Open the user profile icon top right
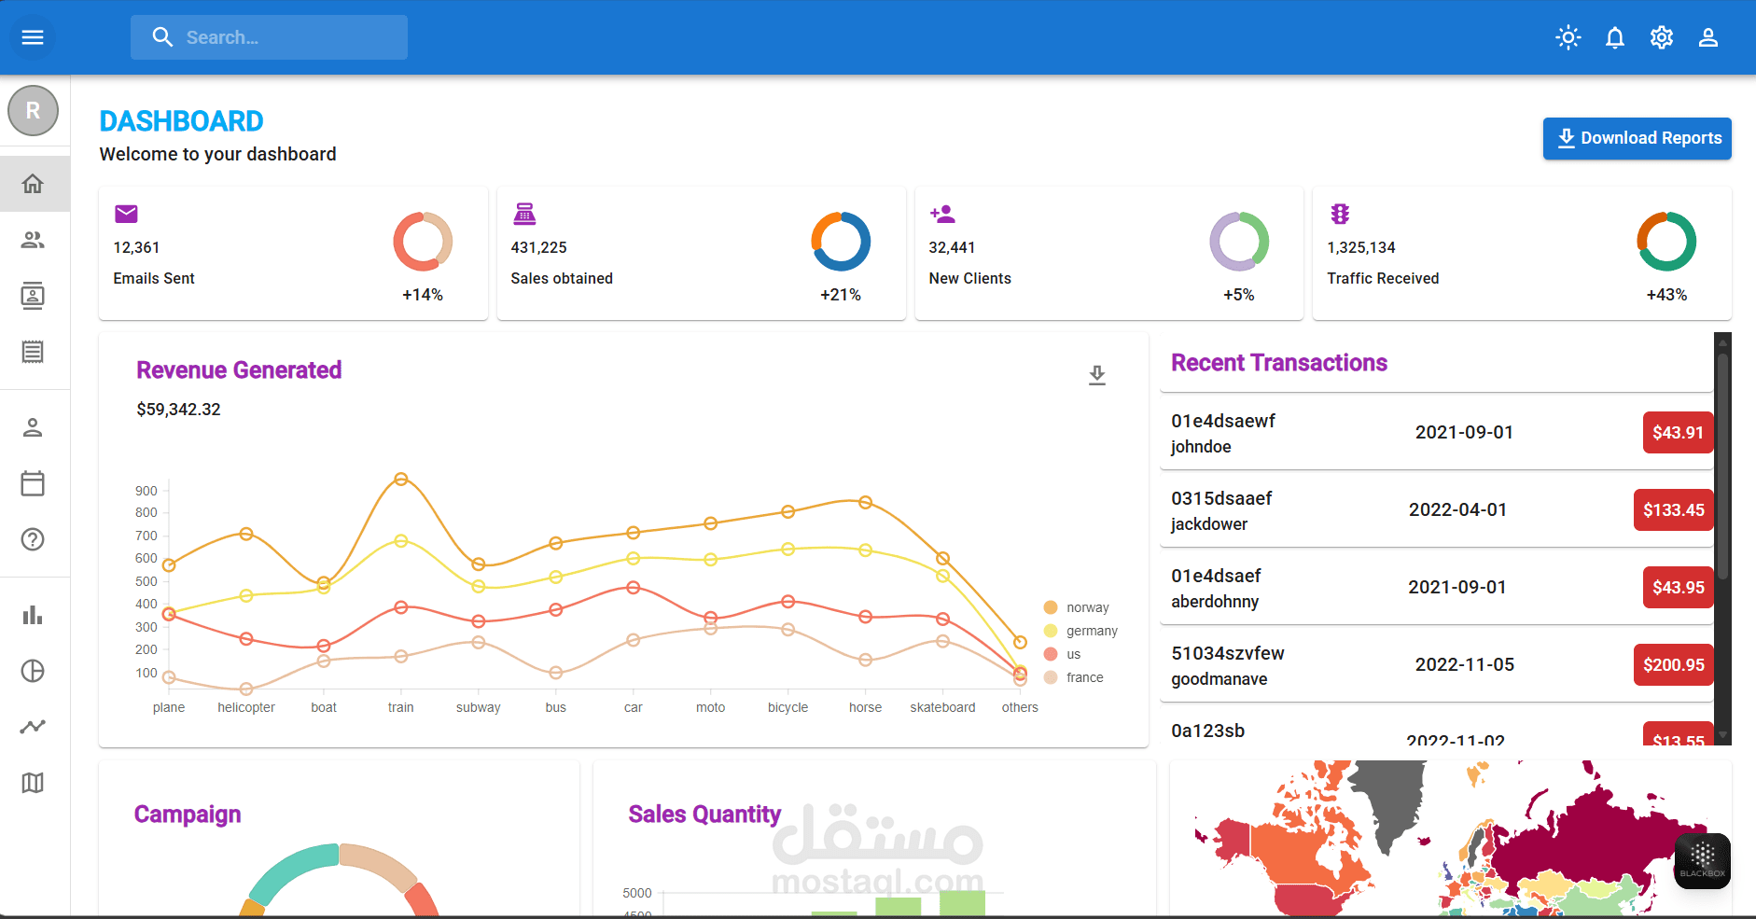Image resolution: width=1756 pixels, height=919 pixels. 1709,37
